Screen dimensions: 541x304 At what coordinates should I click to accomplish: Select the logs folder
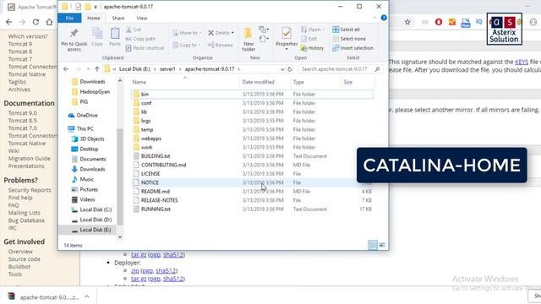pyautogui.click(x=252, y=121)
